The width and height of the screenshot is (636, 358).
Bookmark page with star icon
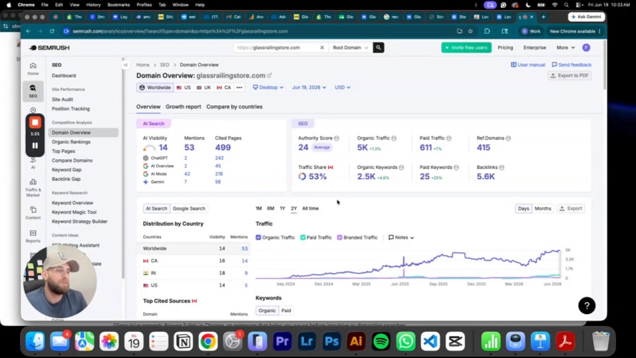click(470, 31)
